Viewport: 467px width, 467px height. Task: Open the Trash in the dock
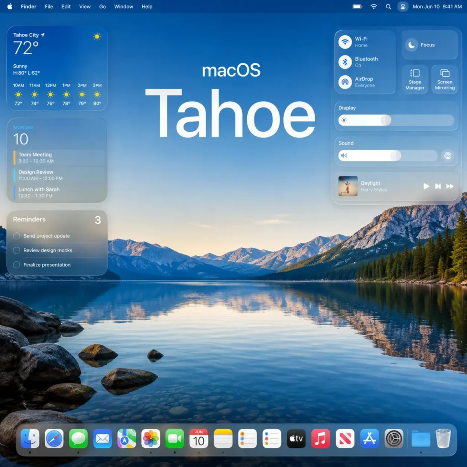coord(443,438)
